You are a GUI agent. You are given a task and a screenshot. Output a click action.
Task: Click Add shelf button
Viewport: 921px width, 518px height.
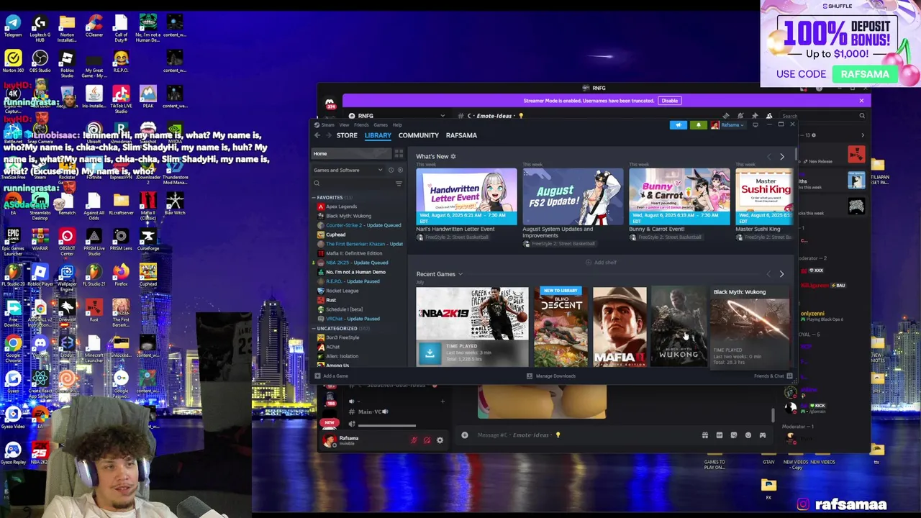point(601,263)
